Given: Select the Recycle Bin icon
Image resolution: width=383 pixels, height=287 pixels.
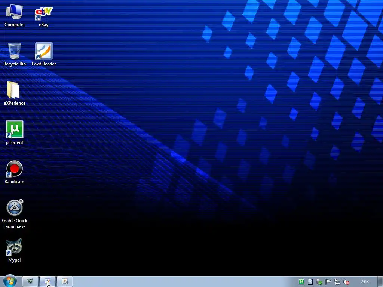Looking at the screenshot, I should [15, 55].
